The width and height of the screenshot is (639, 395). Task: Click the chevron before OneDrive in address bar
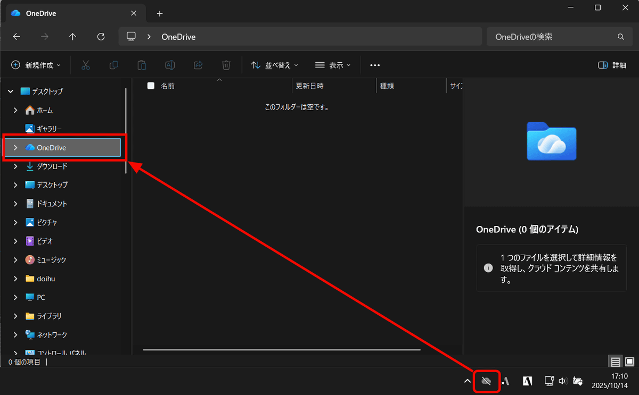click(x=149, y=37)
